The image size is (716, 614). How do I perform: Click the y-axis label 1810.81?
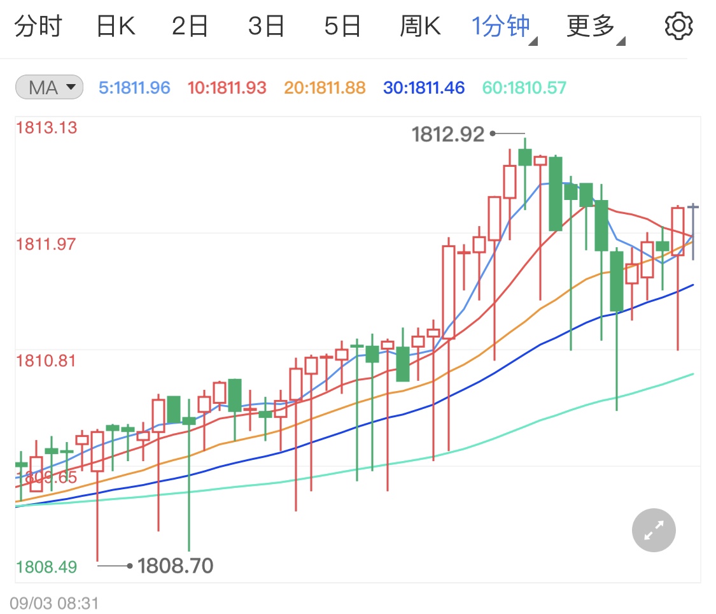(46, 361)
